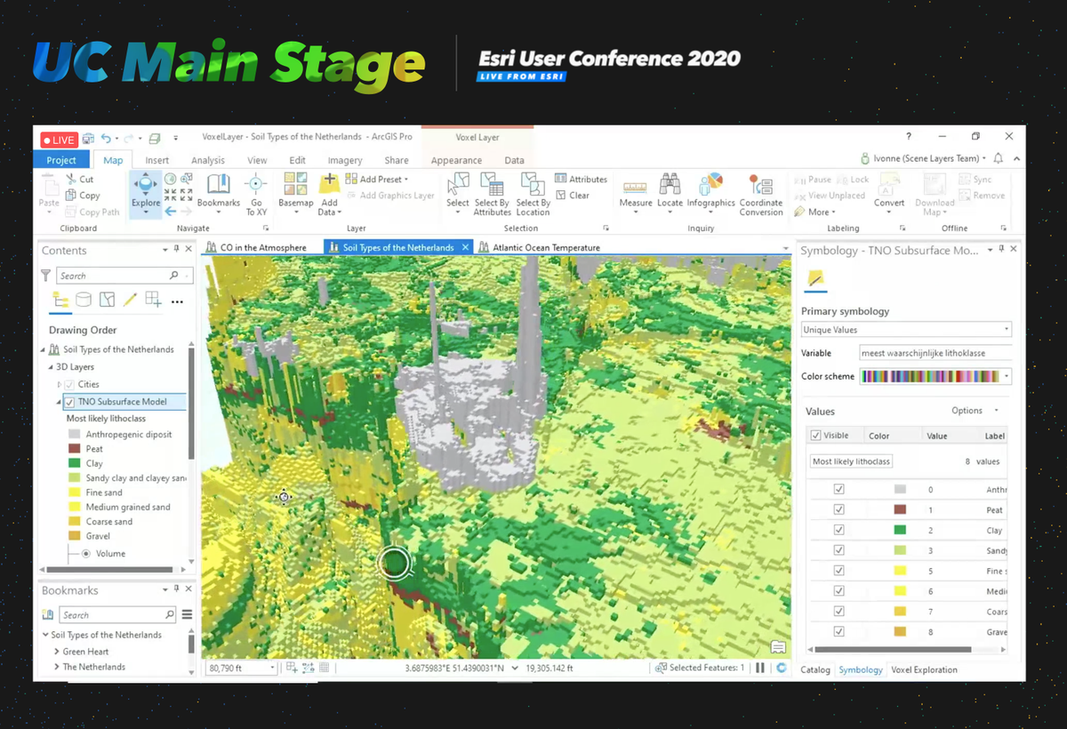Open the notifications bell

point(999,158)
